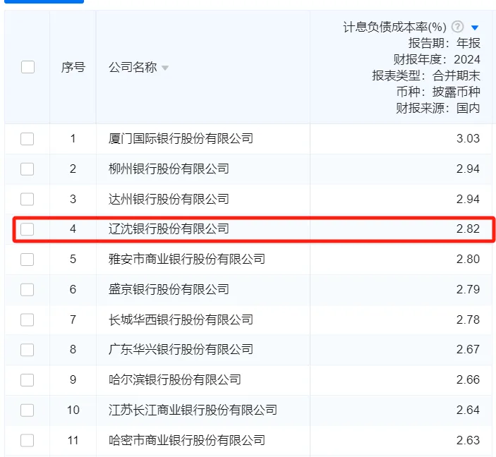The height and width of the screenshot is (457, 496).
Task: Check the box for 厦门国际银行股份有限公司
Action: [x=28, y=139]
